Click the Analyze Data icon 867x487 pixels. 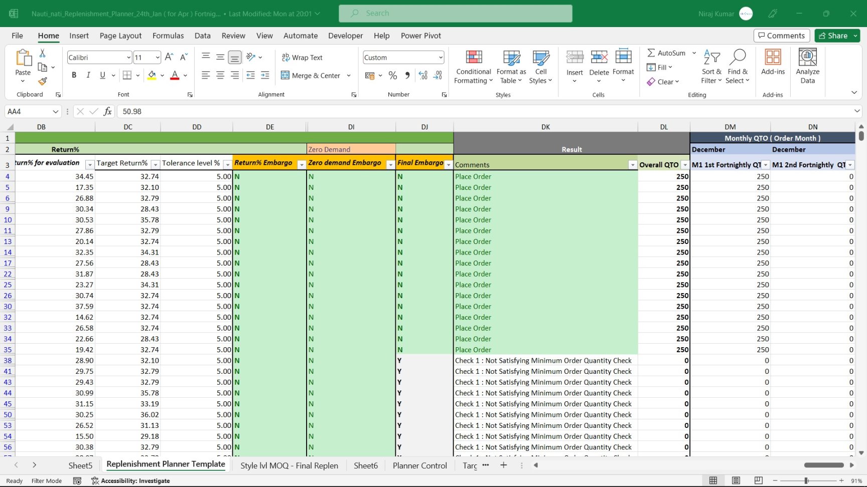tap(807, 66)
